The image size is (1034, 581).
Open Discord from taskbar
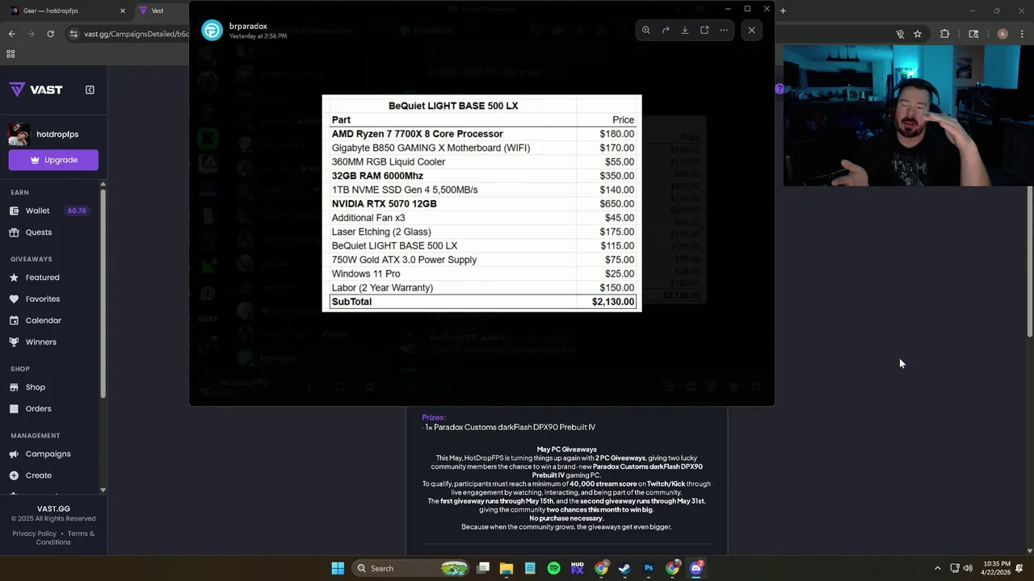[x=696, y=568]
